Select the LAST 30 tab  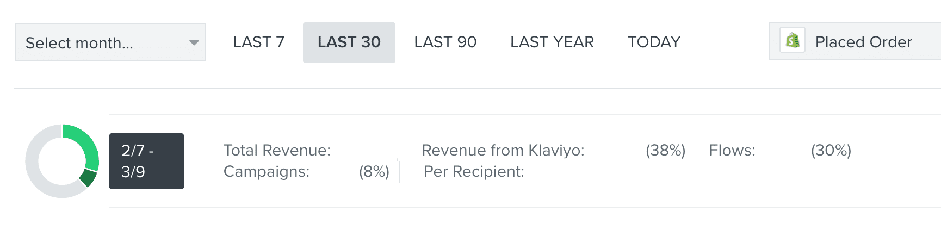[x=349, y=42]
